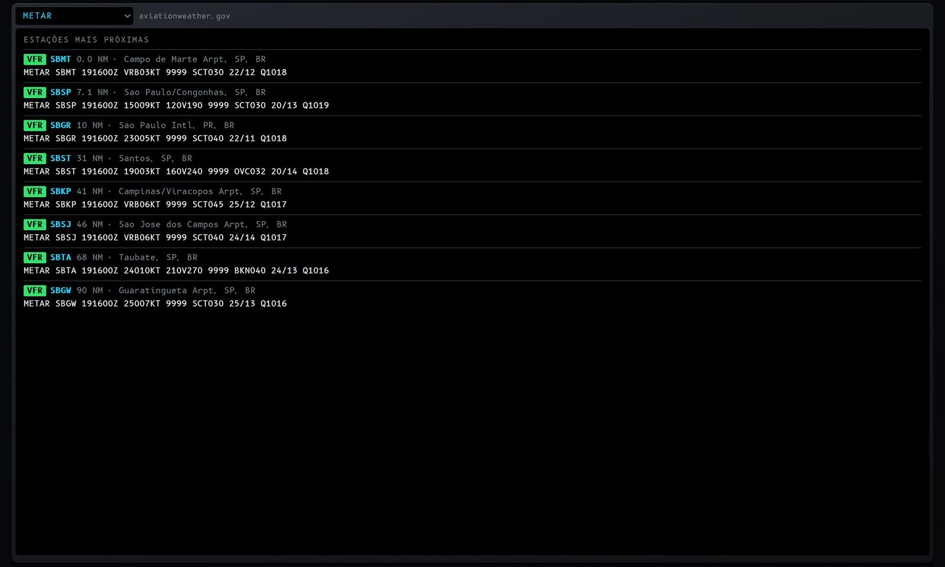Click the ESTAÇÕES MAIS PRÓXIMAS heading

pyautogui.click(x=86, y=40)
